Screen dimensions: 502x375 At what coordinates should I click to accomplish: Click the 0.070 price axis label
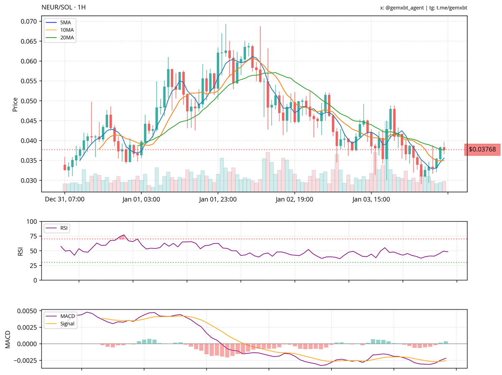[30, 21]
